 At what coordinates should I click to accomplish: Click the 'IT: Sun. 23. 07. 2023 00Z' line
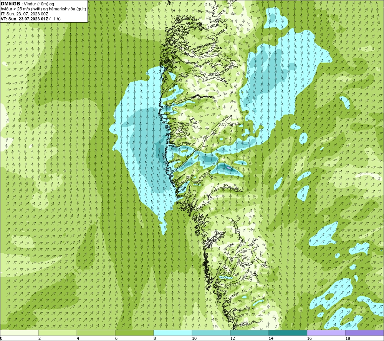pos(25,14)
